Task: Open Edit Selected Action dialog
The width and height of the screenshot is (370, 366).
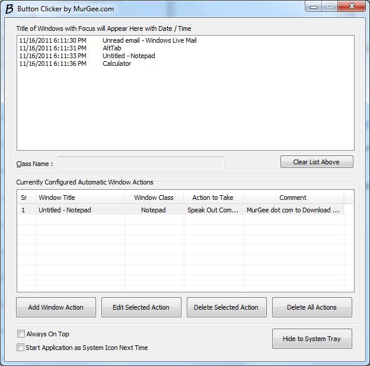Action: pyautogui.click(x=141, y=307)
